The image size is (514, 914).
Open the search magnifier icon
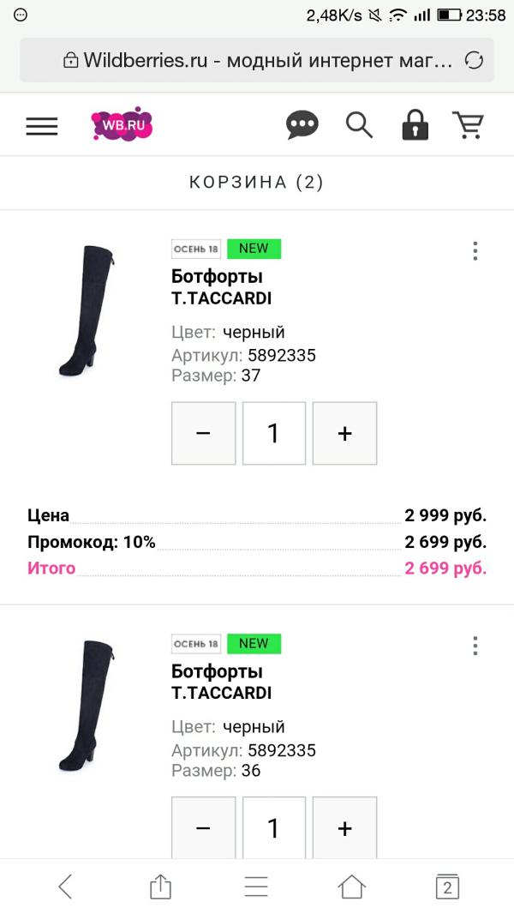pyautogui.click(x=359, y=125)
